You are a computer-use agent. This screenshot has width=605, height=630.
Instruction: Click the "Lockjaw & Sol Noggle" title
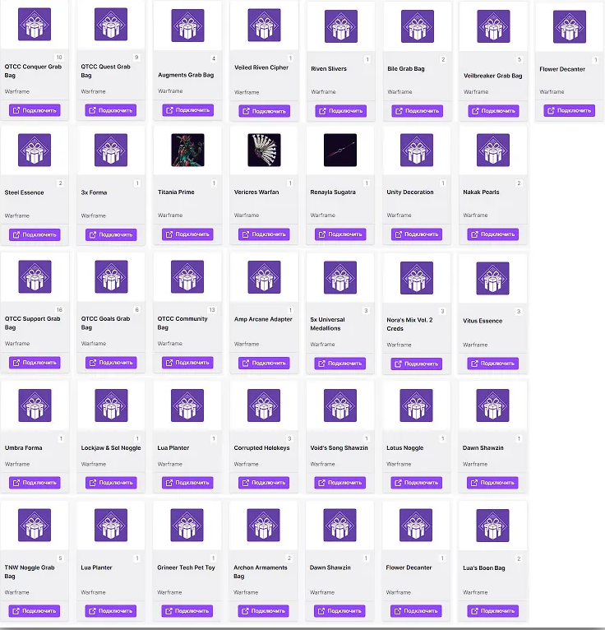coord(111,448)
